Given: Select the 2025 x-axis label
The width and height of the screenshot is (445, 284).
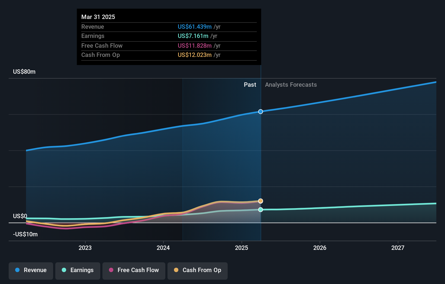Looking at the screenshot, I should coord(241,248).
